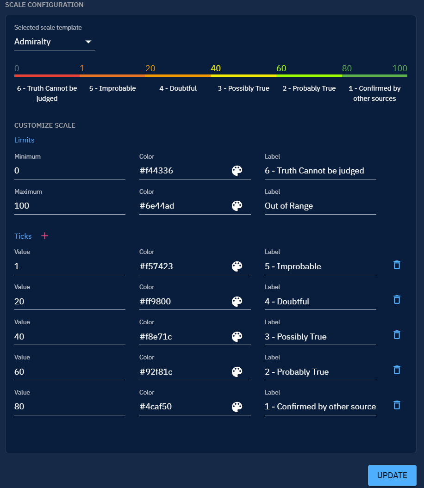Viewport: 424px width, 488px height.
Task: Click the Maximum value field showing 100
Action: pos(69,206)
